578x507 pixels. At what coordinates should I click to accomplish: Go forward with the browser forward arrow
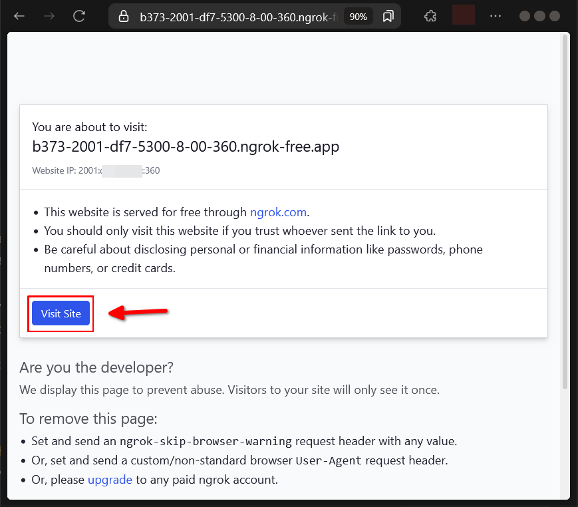coord(49,16)
